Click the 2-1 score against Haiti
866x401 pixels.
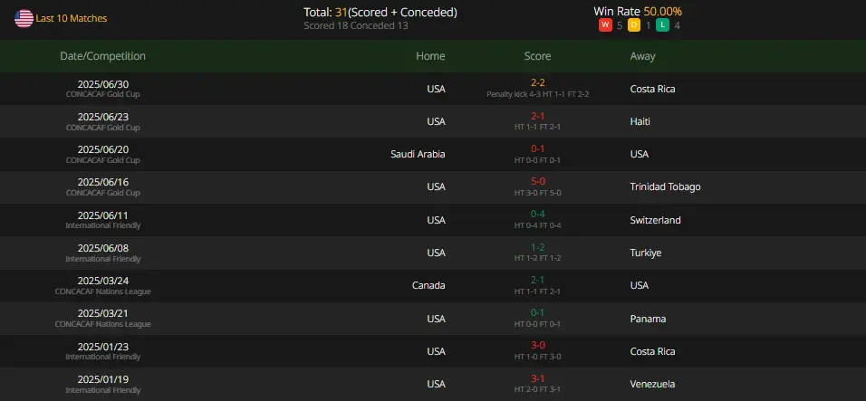coord(538,116)
